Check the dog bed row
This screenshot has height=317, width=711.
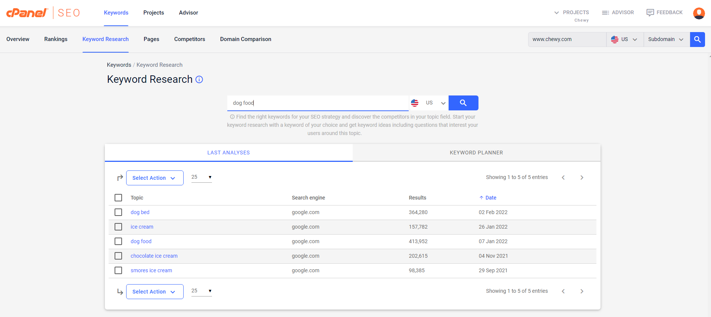118,212
